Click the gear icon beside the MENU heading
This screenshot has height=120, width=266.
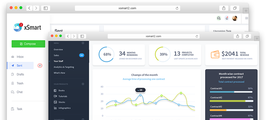coord(83,43)
